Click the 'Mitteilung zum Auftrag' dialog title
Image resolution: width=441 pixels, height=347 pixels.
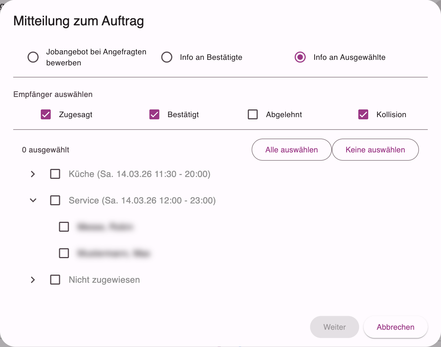(x=79, y=21)
